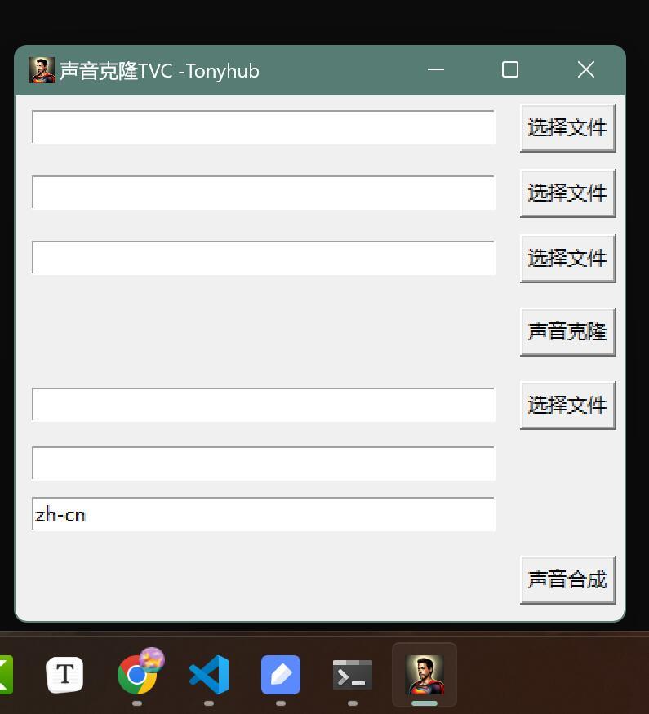This screenshot has height=714, width=649.
Task: Click the app icon in title bar
Action: pos(42,70)
